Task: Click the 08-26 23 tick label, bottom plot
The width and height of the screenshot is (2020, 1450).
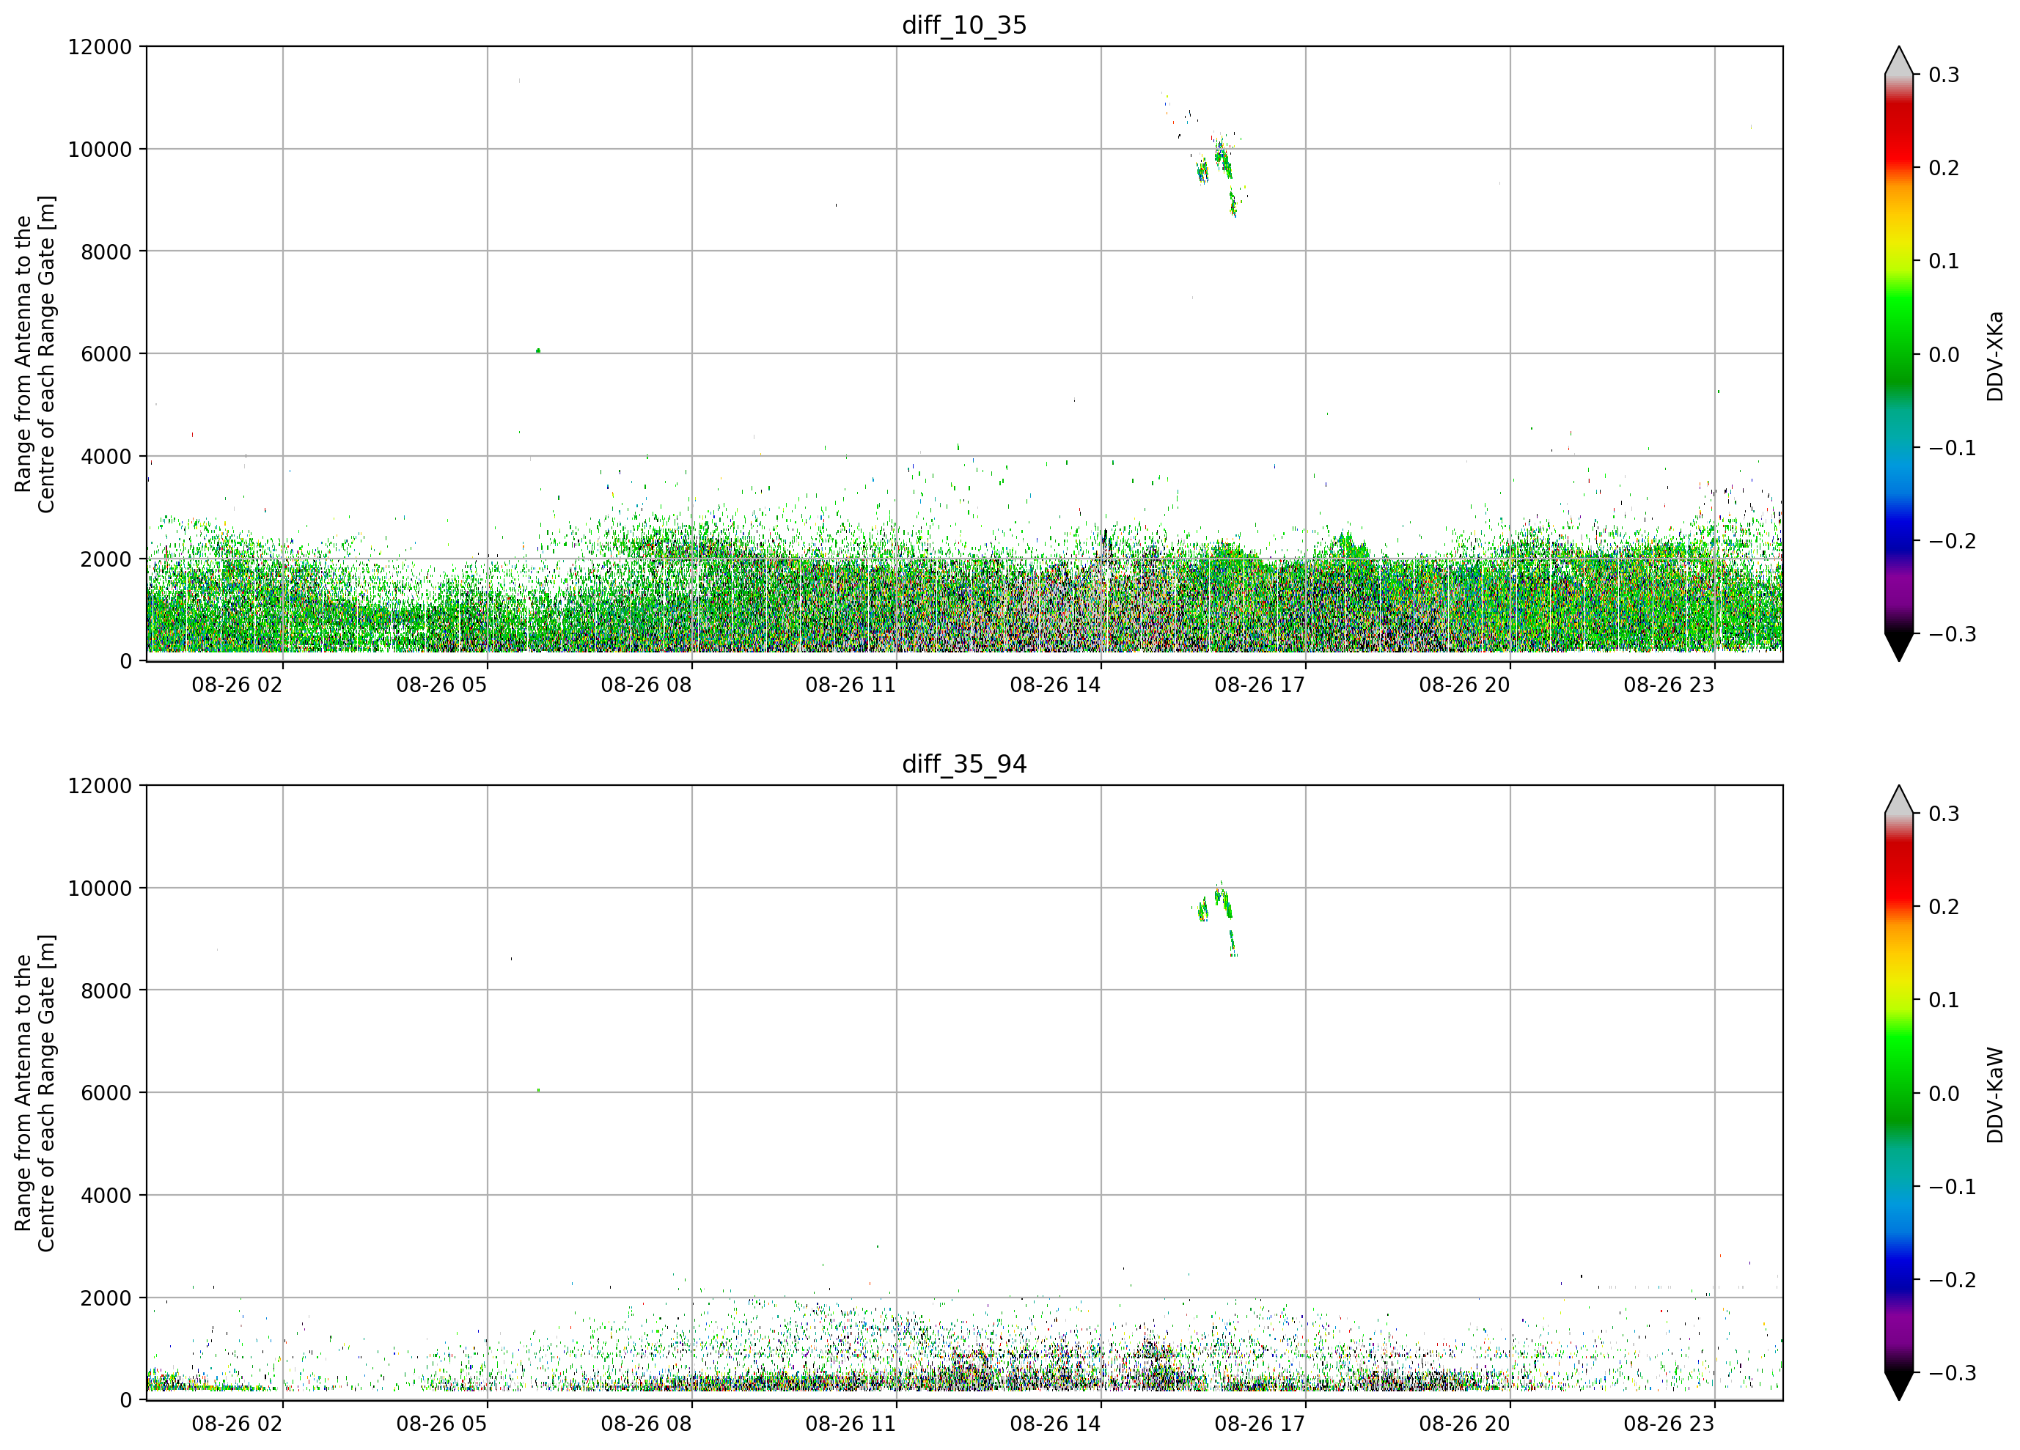Action: coord(1668,1424)
